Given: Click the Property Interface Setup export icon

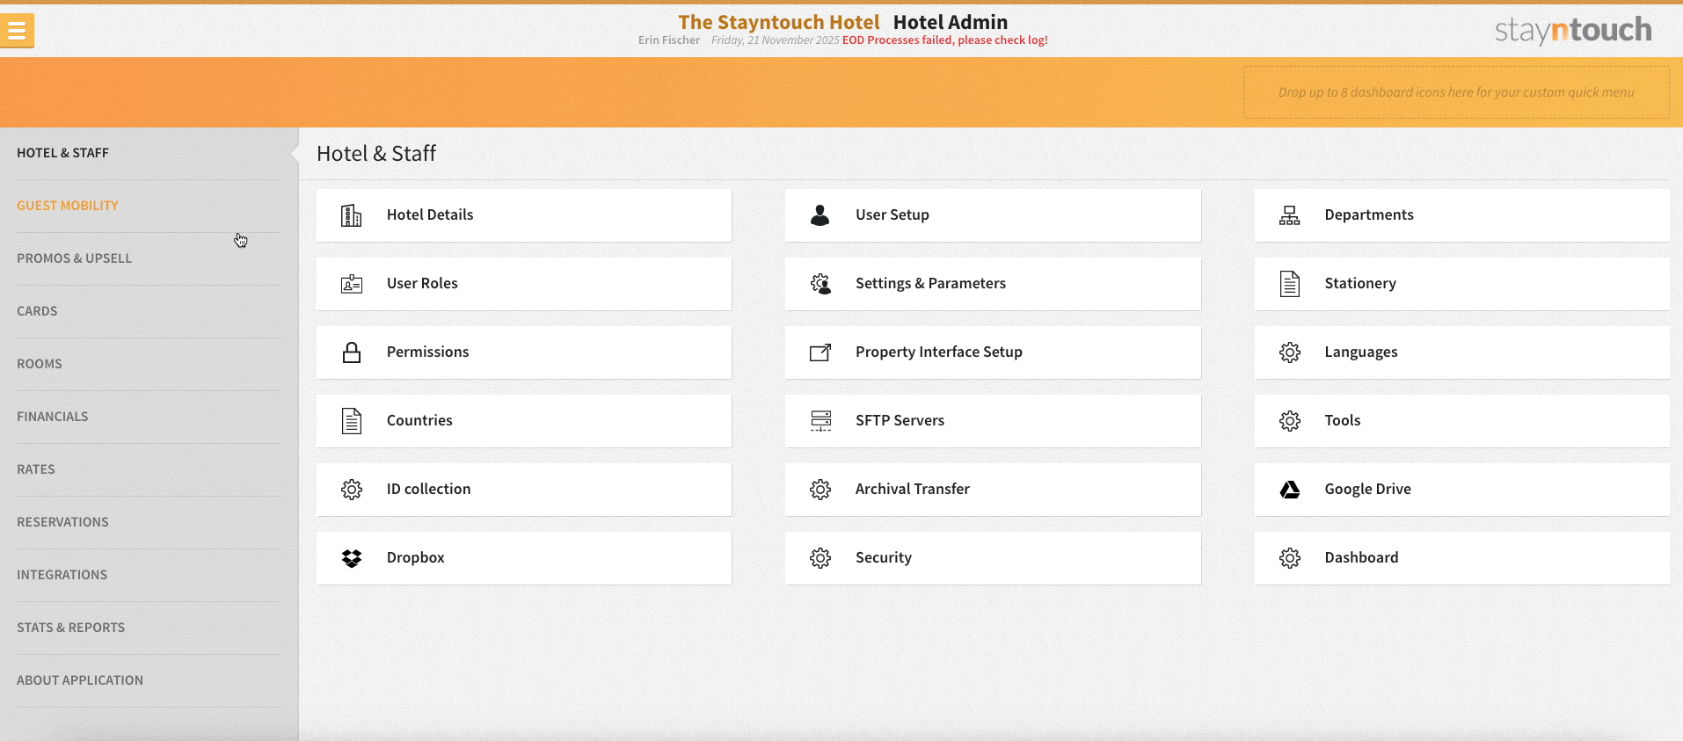Looking at the screenshot, I should [820, 352].
